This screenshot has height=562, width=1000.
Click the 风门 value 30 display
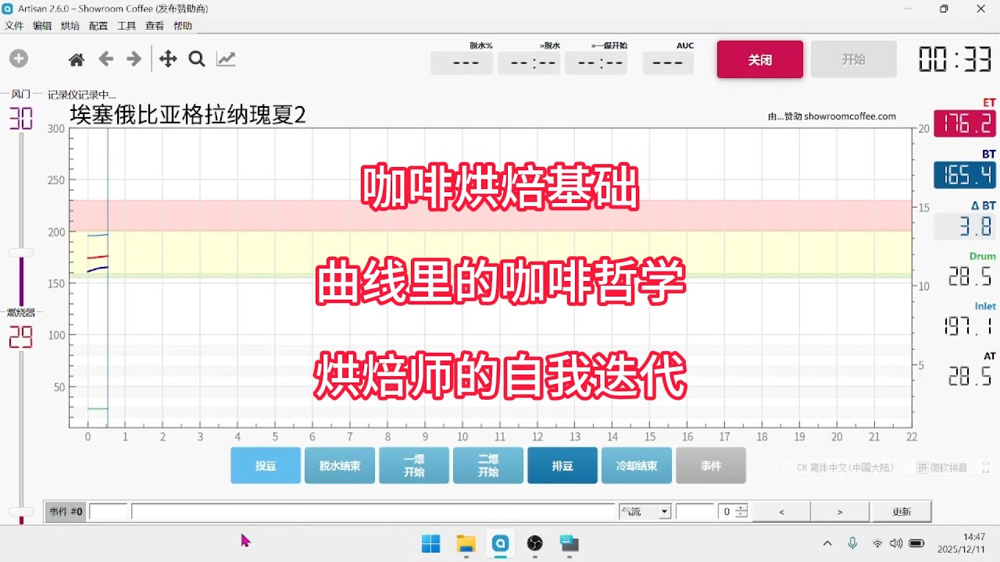click(x=21, y=119)
